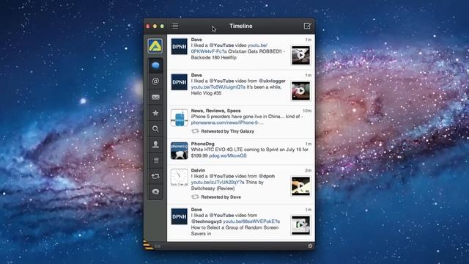Click the Dalvin username
The image size is (469, 264).
tap(198, 170)
